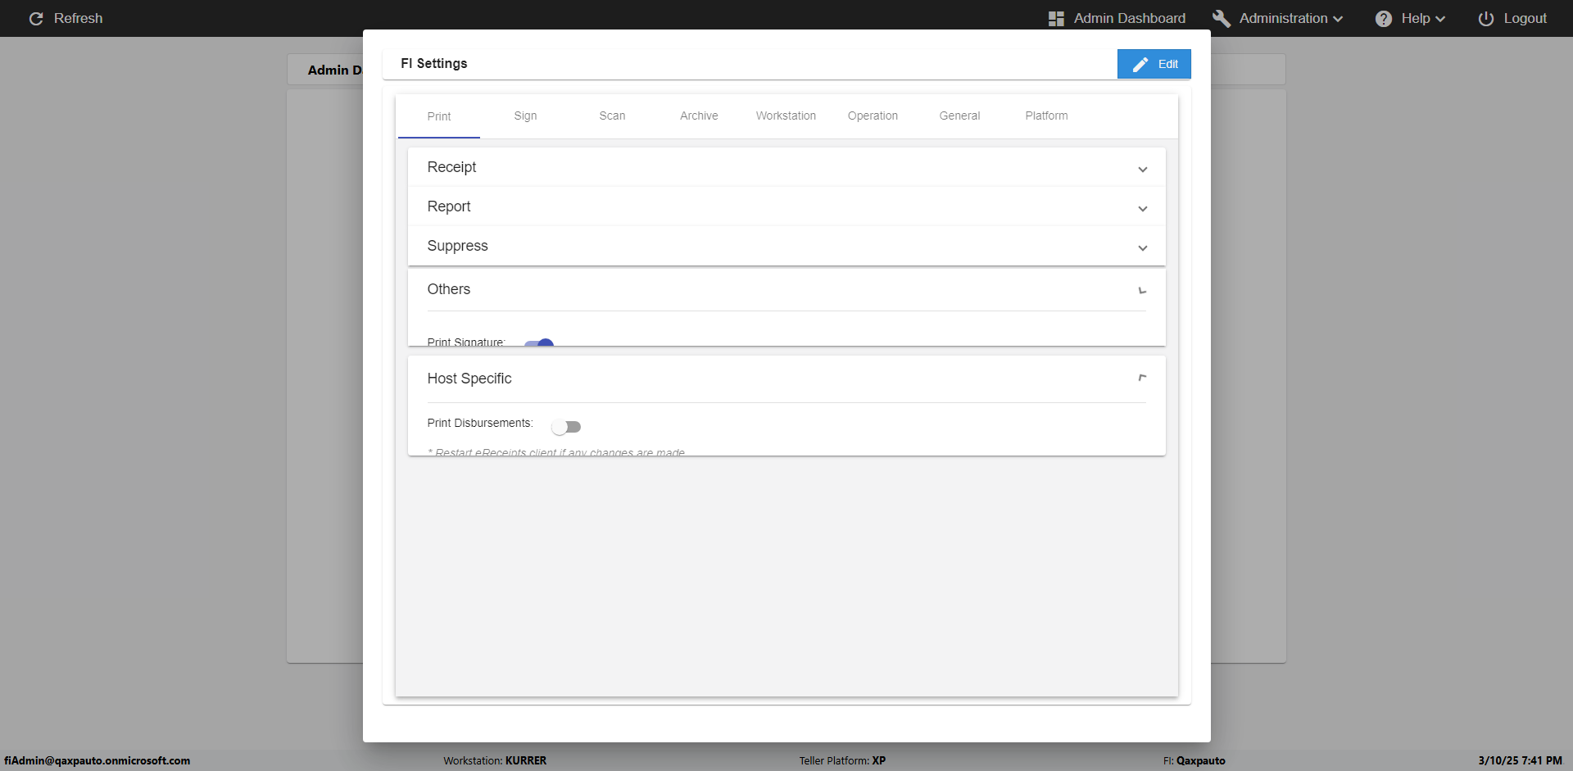Toggle the Print Signature switch
The image size is (1573, 771).
click(x=539, y=343)
